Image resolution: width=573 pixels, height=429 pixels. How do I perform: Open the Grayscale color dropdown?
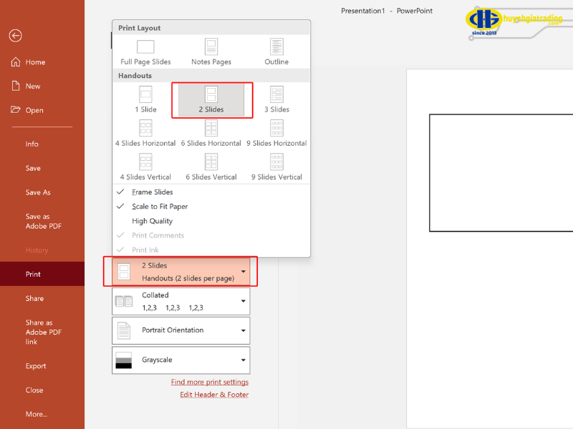(180, 360)
